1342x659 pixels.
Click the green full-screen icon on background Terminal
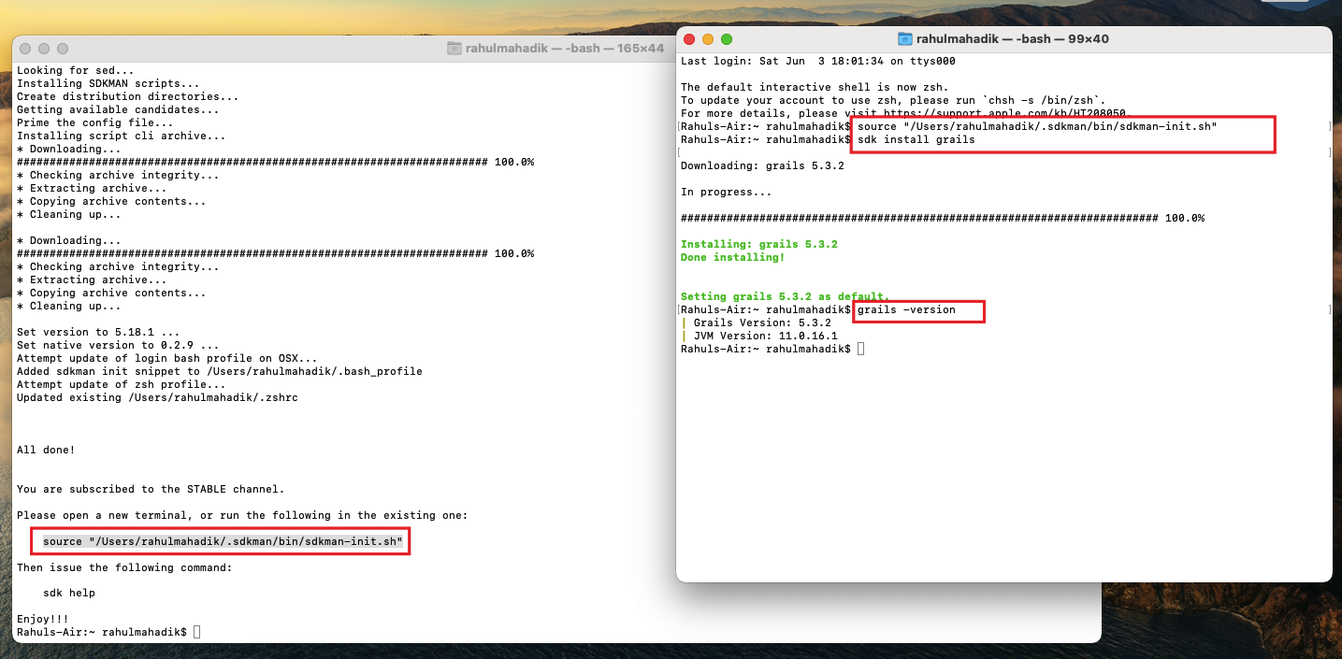point(62,48)
